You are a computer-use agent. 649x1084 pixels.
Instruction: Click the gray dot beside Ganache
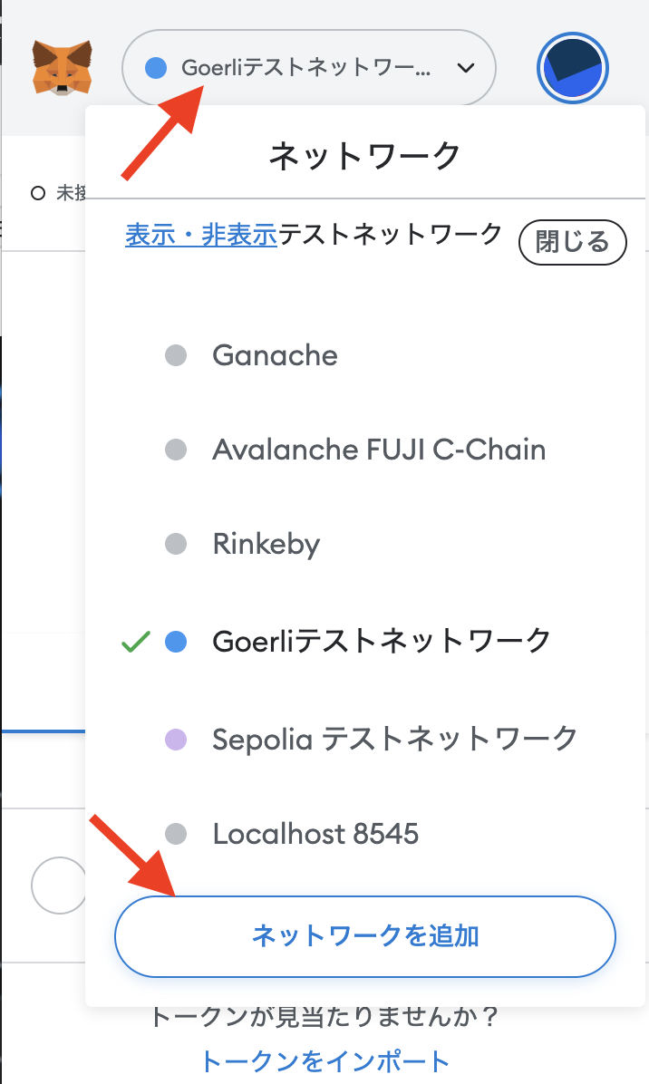coord(176,355)
